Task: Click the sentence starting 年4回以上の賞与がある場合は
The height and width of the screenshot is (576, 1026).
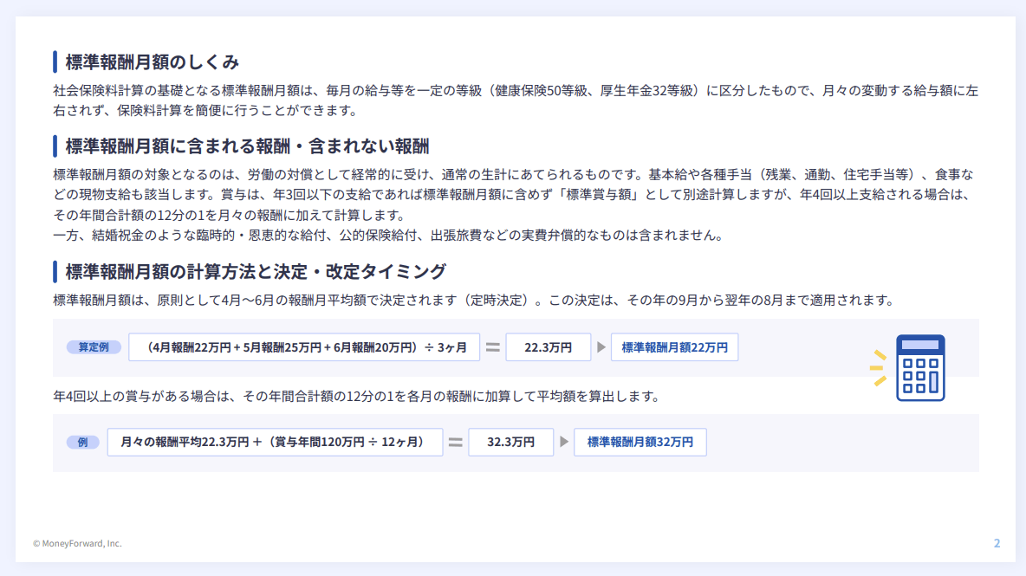Action: pos(356,397)
